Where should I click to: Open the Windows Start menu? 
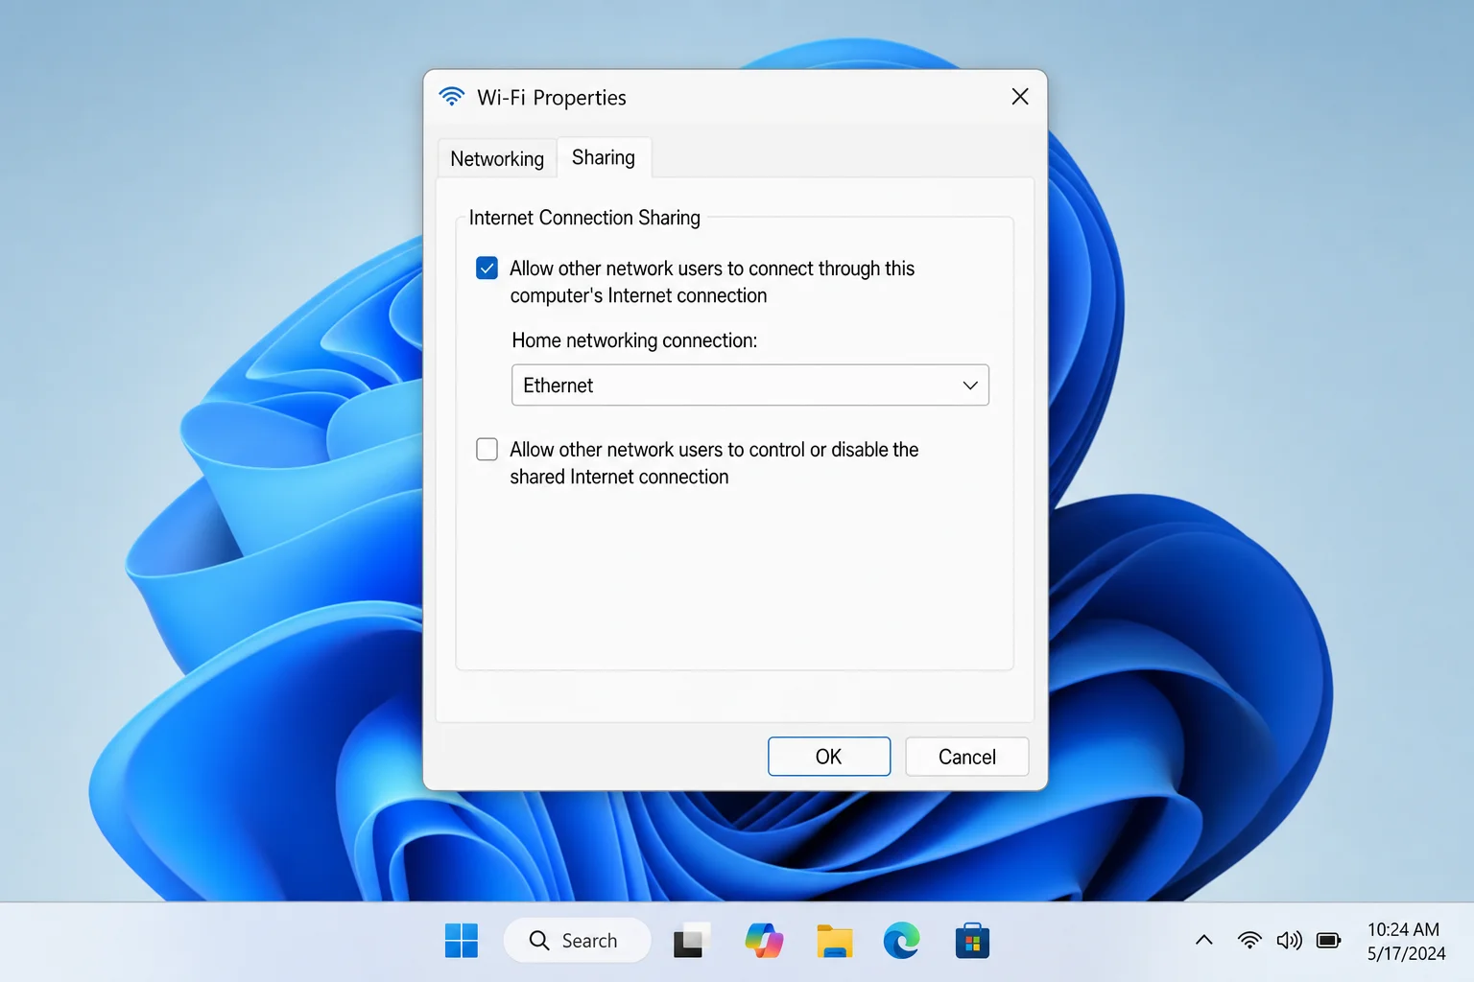(462, 941)
